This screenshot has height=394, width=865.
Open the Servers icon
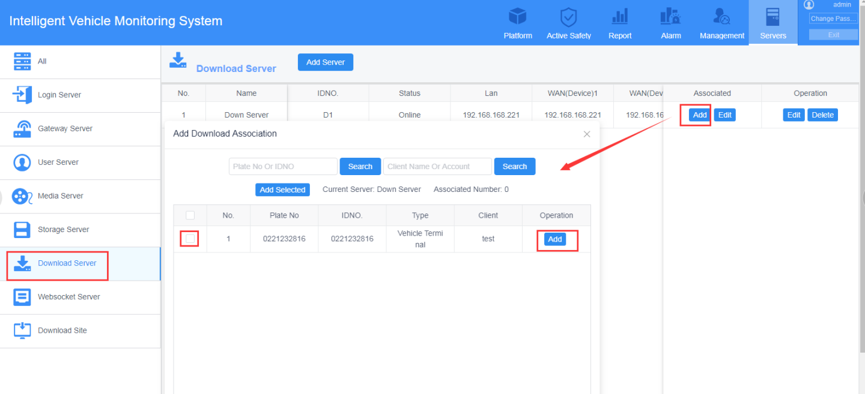pos(772,17)
